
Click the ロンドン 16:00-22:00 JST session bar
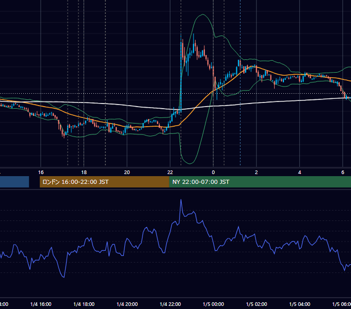click(x=104, y=182)
